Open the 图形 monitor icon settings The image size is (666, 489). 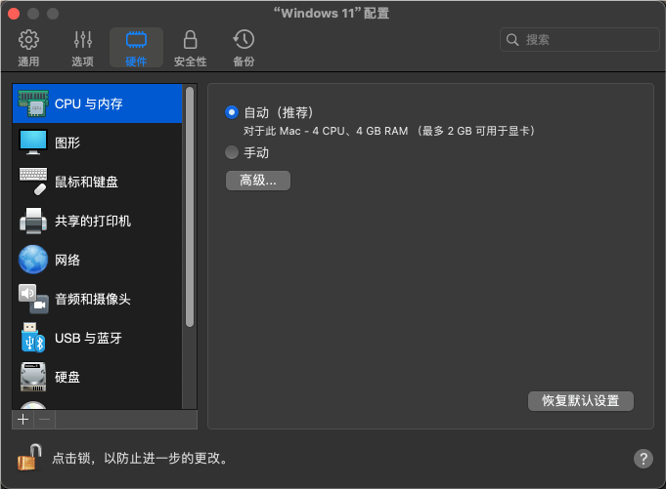pyautogui.click(x=33, y=143)
